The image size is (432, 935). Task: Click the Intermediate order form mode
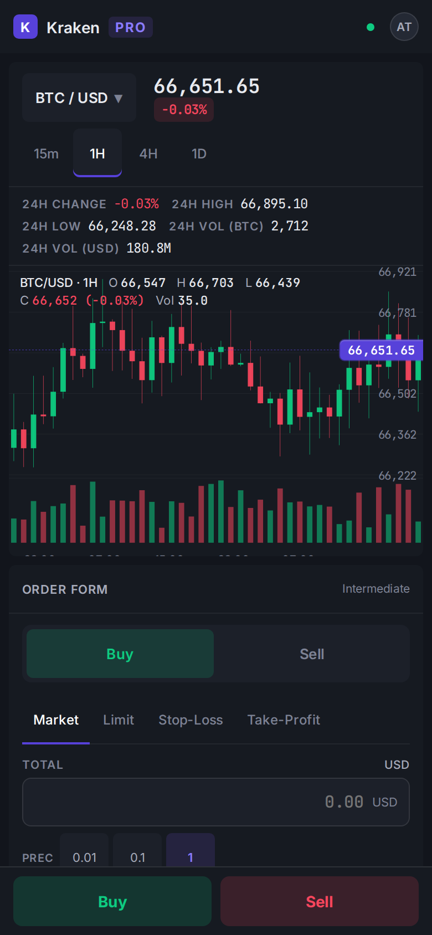click(376, 589)
